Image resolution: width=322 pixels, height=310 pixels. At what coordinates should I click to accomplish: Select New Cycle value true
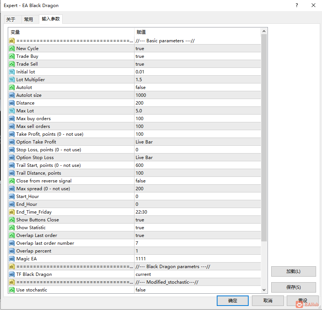tap(140, 49)
